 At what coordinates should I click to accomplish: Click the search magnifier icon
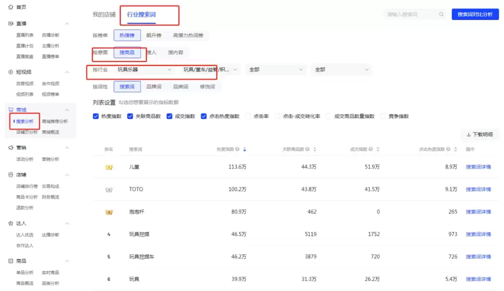[x=441, y=14]
